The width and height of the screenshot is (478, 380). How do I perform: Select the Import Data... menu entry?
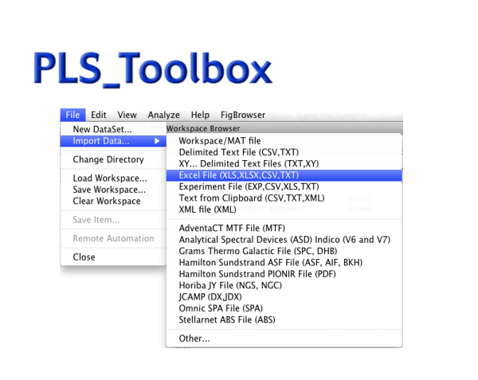(113, 141)
